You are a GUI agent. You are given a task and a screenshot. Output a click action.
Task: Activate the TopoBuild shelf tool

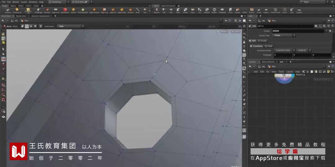pos(222,11)
